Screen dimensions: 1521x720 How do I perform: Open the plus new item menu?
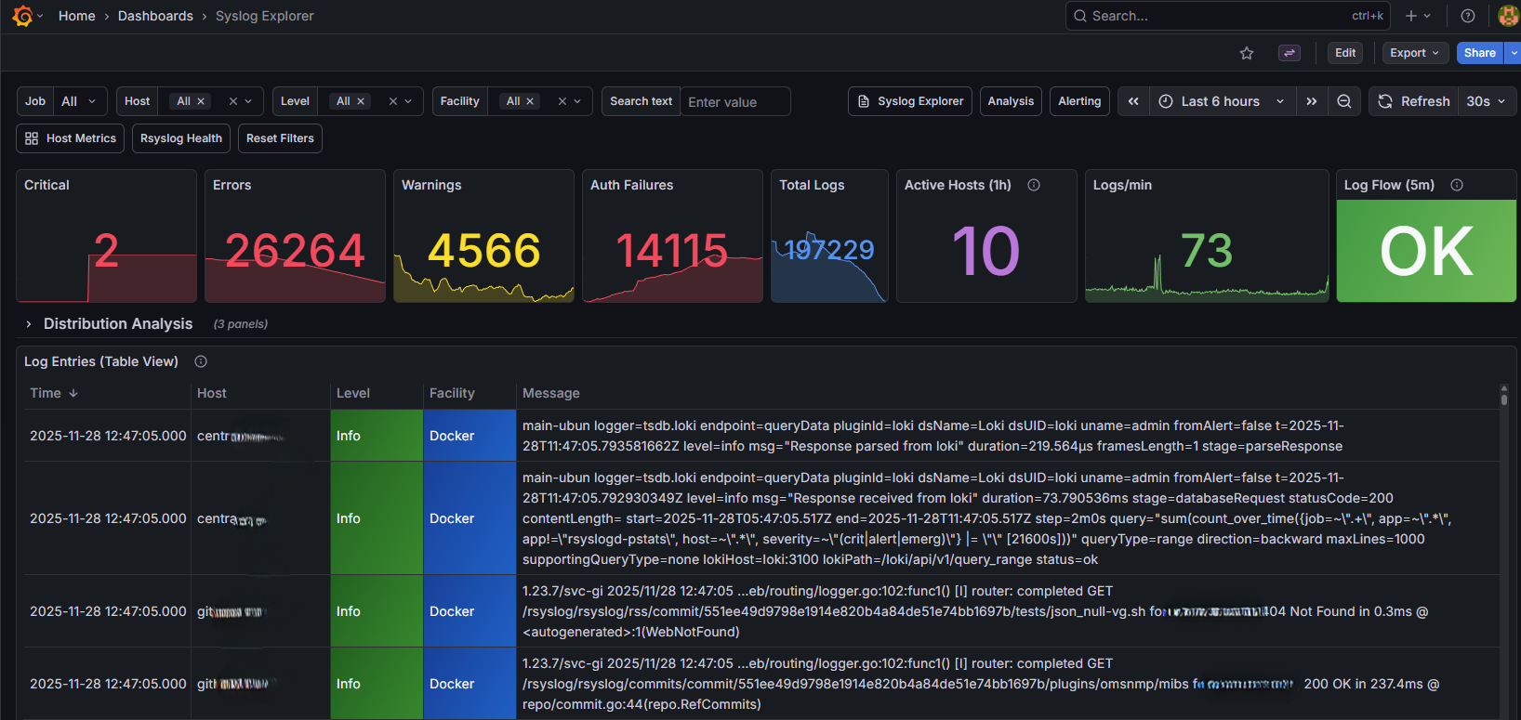click(1418, 16)
